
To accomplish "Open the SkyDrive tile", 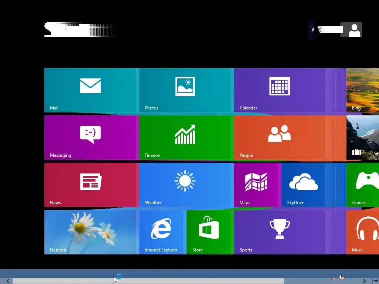I will pos(303,185).
